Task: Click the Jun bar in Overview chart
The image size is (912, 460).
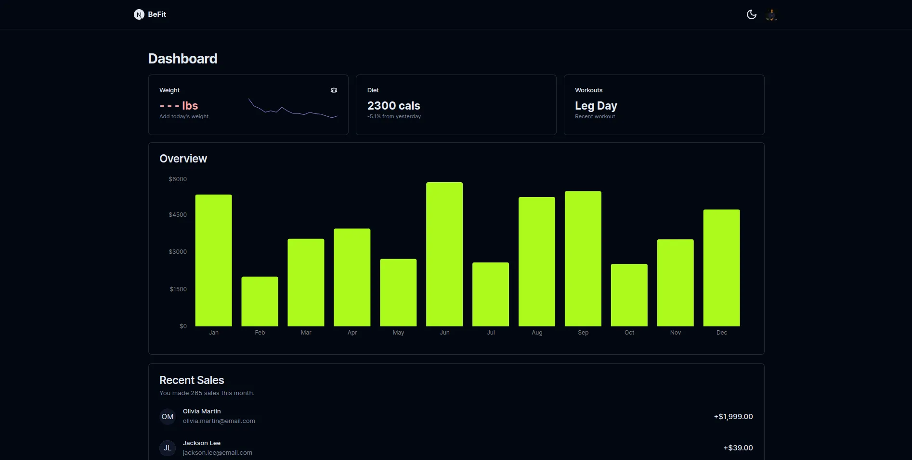Action: (x=444, y=254)
